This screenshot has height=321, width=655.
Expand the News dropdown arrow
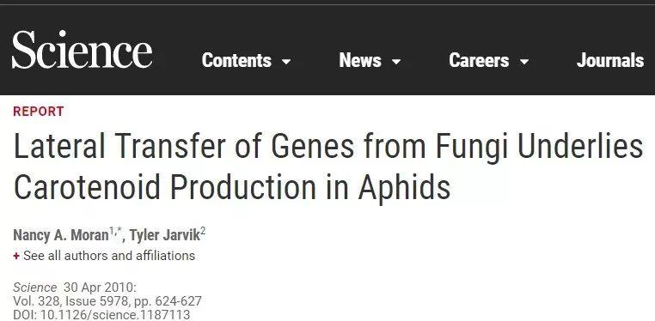pyautogui.click(x=396, y=62)
